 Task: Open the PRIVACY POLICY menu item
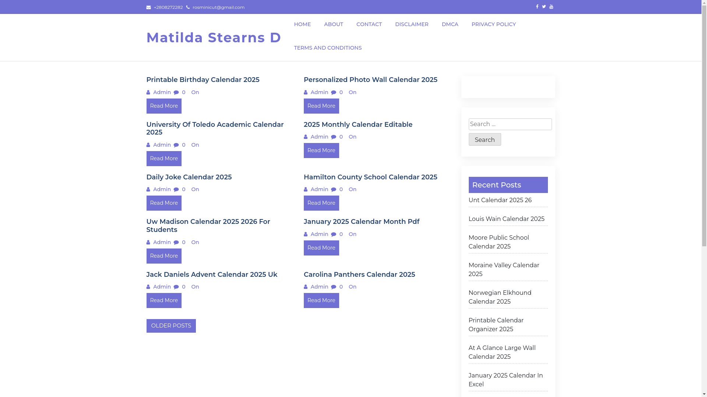tap(493, 24)
